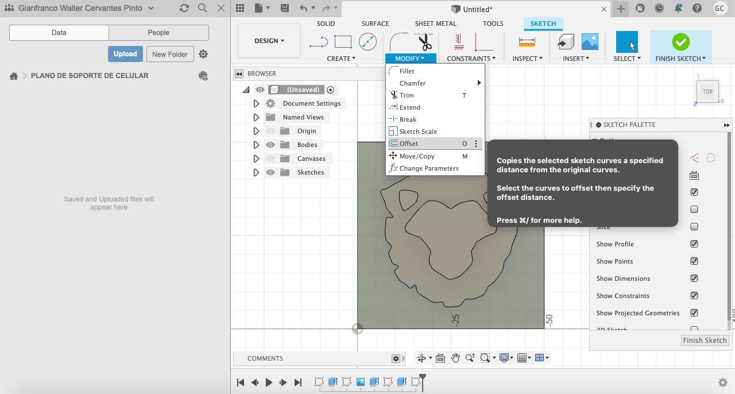The image size is (735, 394).
Task: Choose Sketch Scale from Modify menu
Action: click(x=435, y=132)
